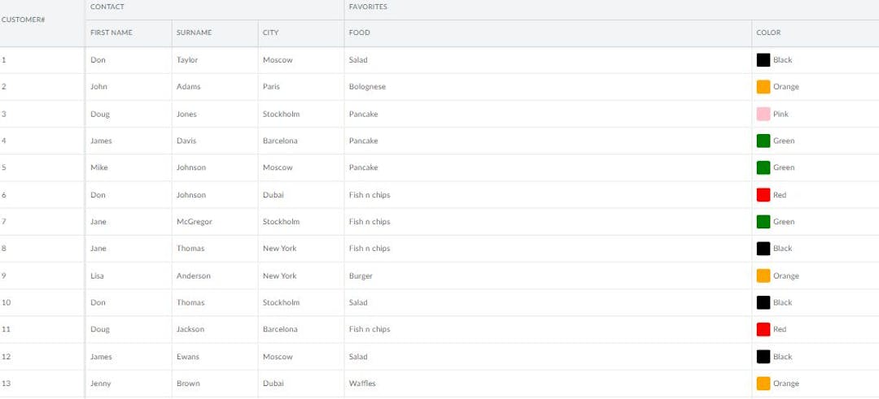Click the black swatch in Don Taylor's row
879x399 pixels.
click(763, 60)
